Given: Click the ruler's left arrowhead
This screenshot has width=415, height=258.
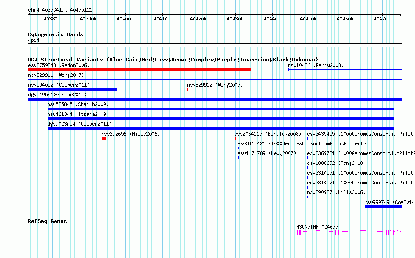Looking at the screenshot, I should point(29,14).
